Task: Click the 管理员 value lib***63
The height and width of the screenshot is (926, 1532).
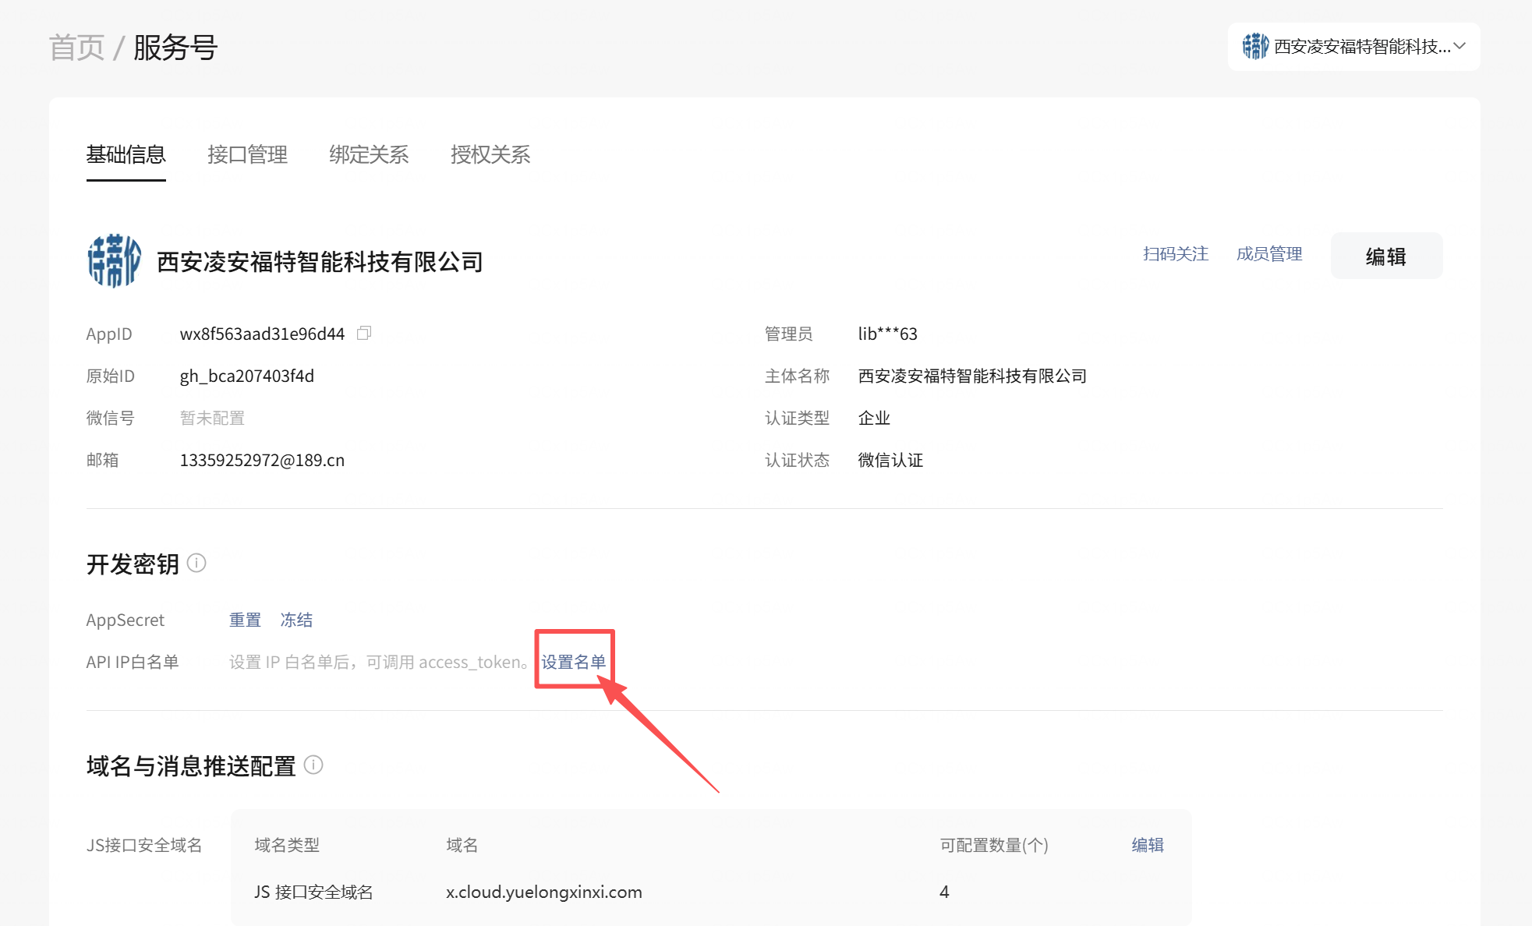Action: pos(887,334)
